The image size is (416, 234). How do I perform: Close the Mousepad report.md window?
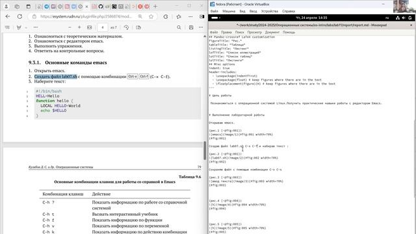pos(411,25)
